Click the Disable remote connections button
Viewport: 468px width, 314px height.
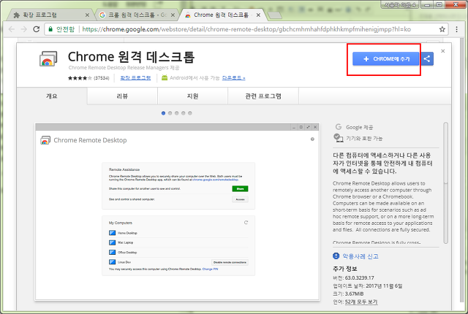230,262
